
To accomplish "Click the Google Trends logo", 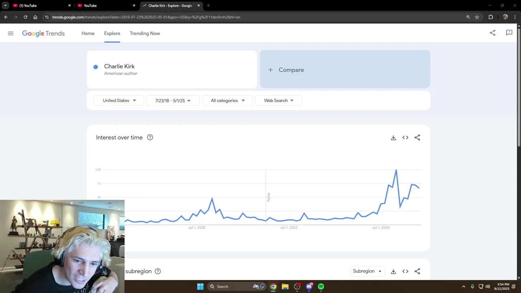I will 43,33.
